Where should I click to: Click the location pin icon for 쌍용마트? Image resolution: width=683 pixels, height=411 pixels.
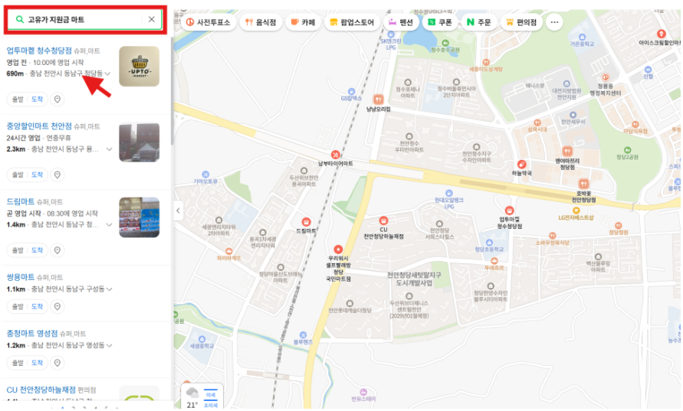[x=57, y=307]
